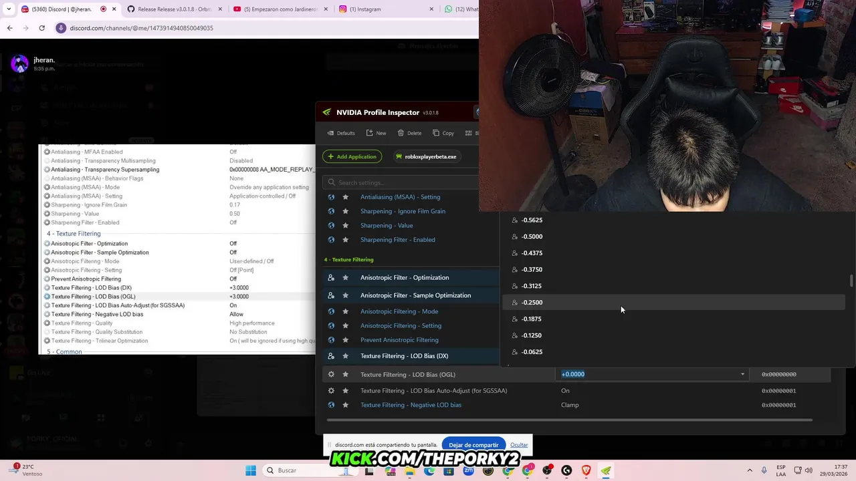Choose -0.4375 from the LOD bias dropdown list
Screen dimensions: 856x481
674,253
